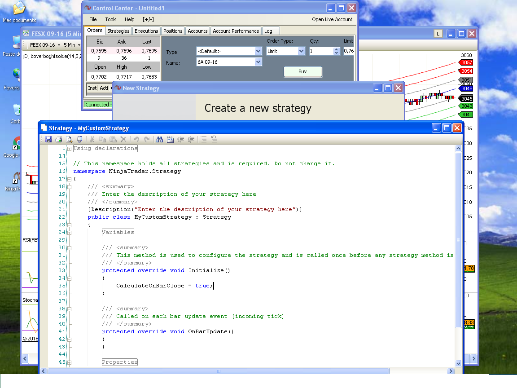The image size is (517, 388).
Task: Open the order Type dropdown showing Default
Action: pyautogui.click(x=258, y=51)
